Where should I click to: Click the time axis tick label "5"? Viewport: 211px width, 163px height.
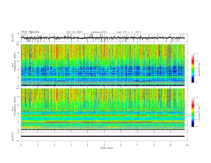104,145
